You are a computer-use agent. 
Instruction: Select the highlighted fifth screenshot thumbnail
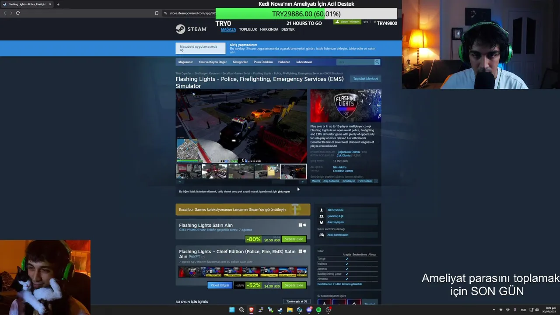pyautogui.click(x=293, y=171)
